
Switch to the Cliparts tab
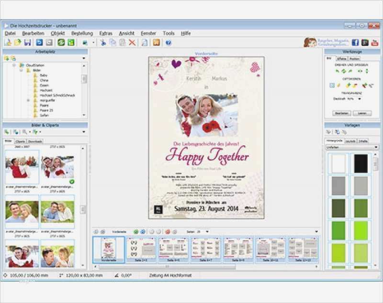[x=20, y=141]
